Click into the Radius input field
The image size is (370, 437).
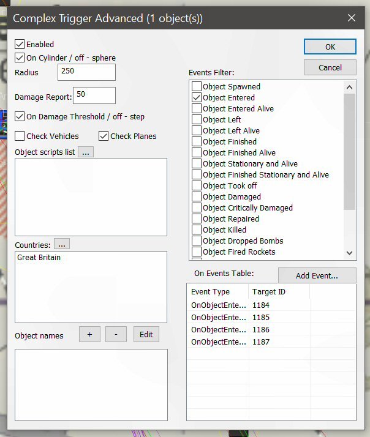coord(86,72)
